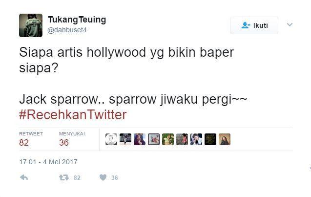This screenshot has width=311, height=197.
Task: Open the fourth liker's framed avatar
Action: point(154,139)
